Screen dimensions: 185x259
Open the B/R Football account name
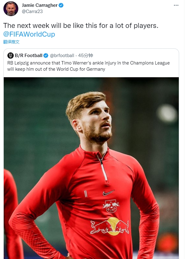click(x=29, y=56)
